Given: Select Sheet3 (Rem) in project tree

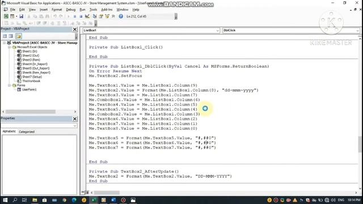Looking at the screenshot, I should pyautogui.click(x=31, y=59).
